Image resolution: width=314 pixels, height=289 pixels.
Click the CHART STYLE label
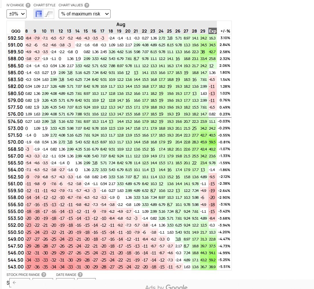click(x=44, y=5)
